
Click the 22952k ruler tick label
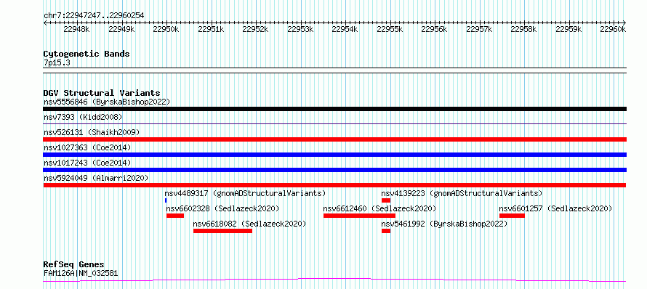[x=255, y=29]
